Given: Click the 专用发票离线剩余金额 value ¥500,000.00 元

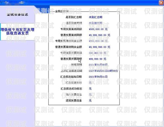Looking at the screenshot, I should click(98, 41).
